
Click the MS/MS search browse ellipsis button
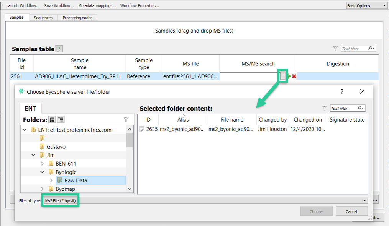click(283, 76)
